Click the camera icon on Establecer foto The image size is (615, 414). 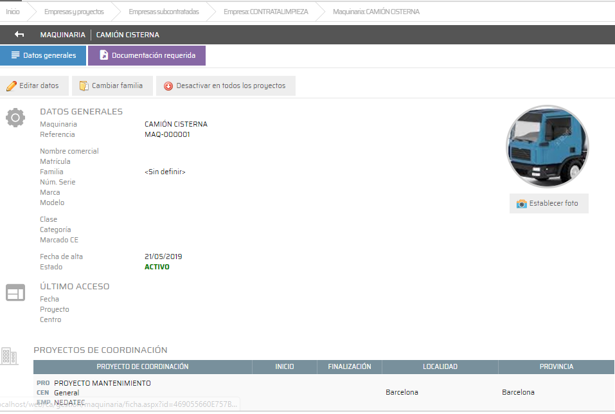522,204
